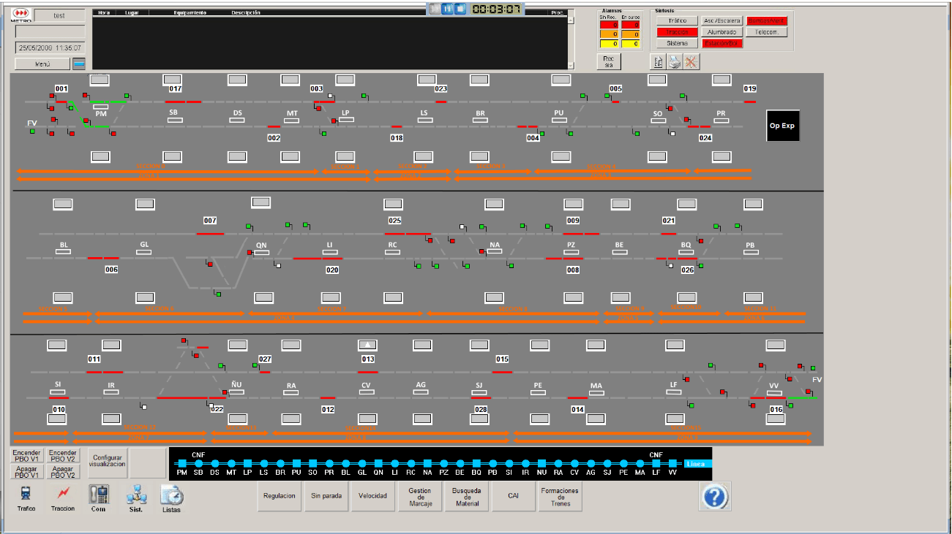The width and height of the screenshot is (952, 534).
Task: Click the blue help question mark icon
Action: 715,497
